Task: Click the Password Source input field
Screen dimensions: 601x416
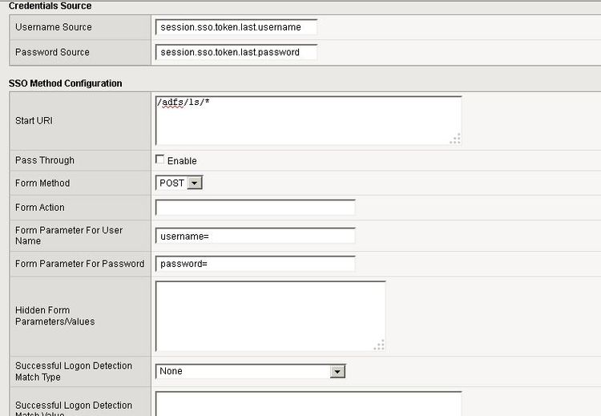Action: [236, 52]
